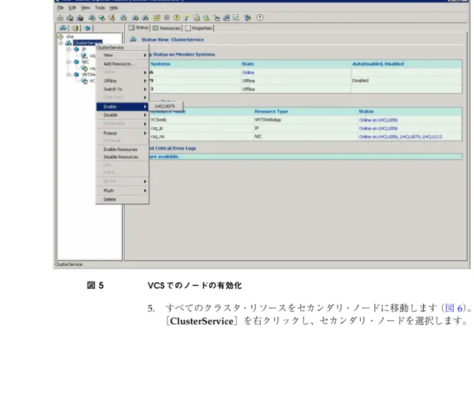Open the Offline submenu
This screenshot has height=403, width=474.
[122, 81]
